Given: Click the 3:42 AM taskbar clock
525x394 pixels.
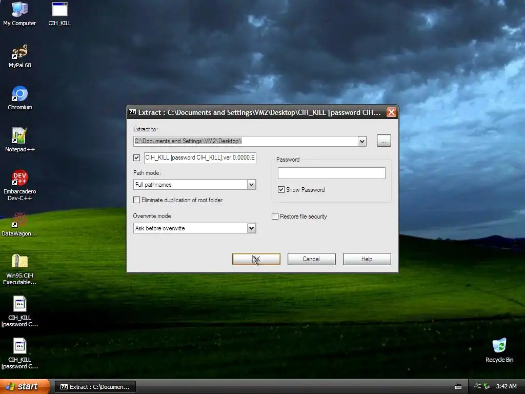Looking at the screenshot, I should tap(506, 386).
